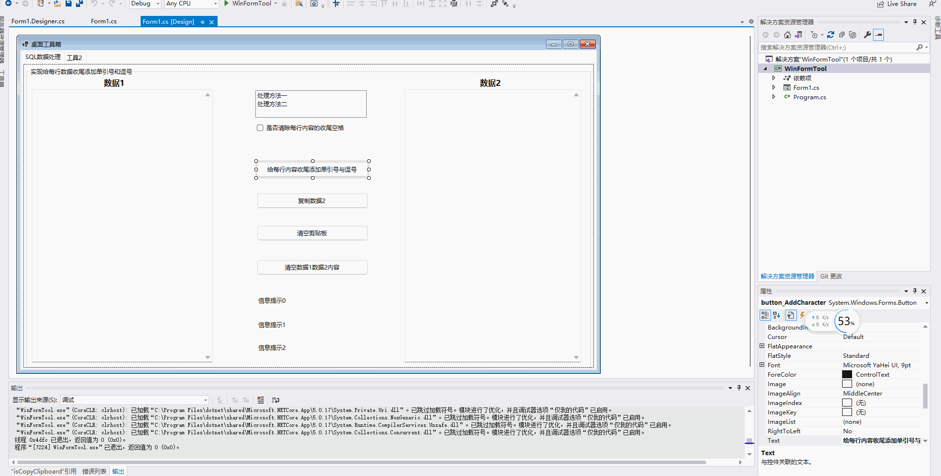Pin the Form1.cs [Design] tab
This screenshot has height=476, width=941.
[x=202, y=22]
